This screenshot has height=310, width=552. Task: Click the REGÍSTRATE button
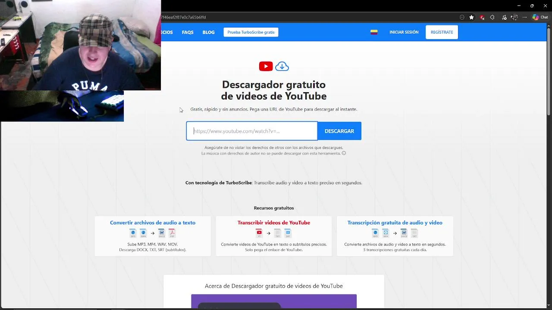442,32
